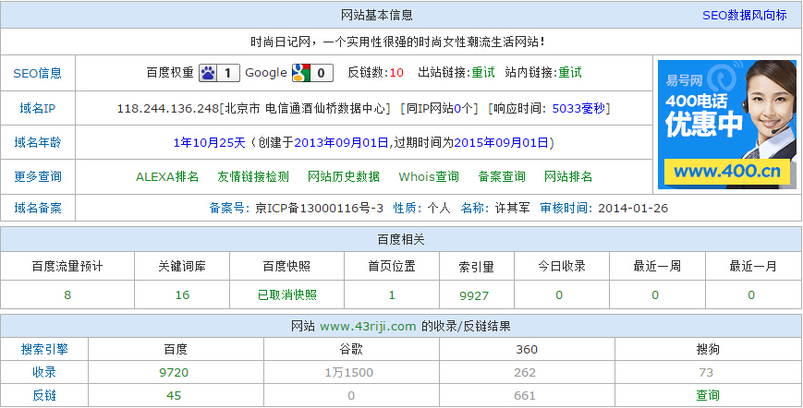Click Whois查询 link
The width and height of the screenshot is (803, 408).
pyautogui.click(x=429, y=176)
